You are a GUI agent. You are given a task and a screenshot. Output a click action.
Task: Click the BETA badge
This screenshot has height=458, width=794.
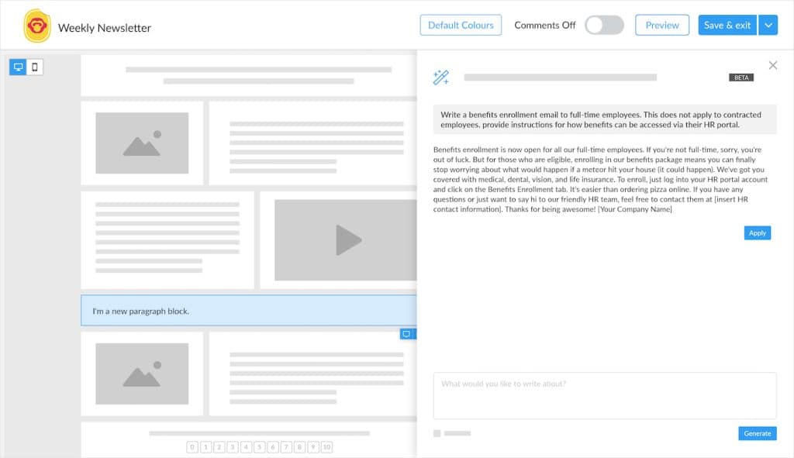[741, 77]
